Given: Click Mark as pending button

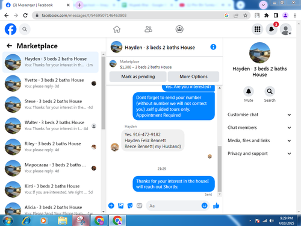Looking at the screenshot, I should (138, 77).
